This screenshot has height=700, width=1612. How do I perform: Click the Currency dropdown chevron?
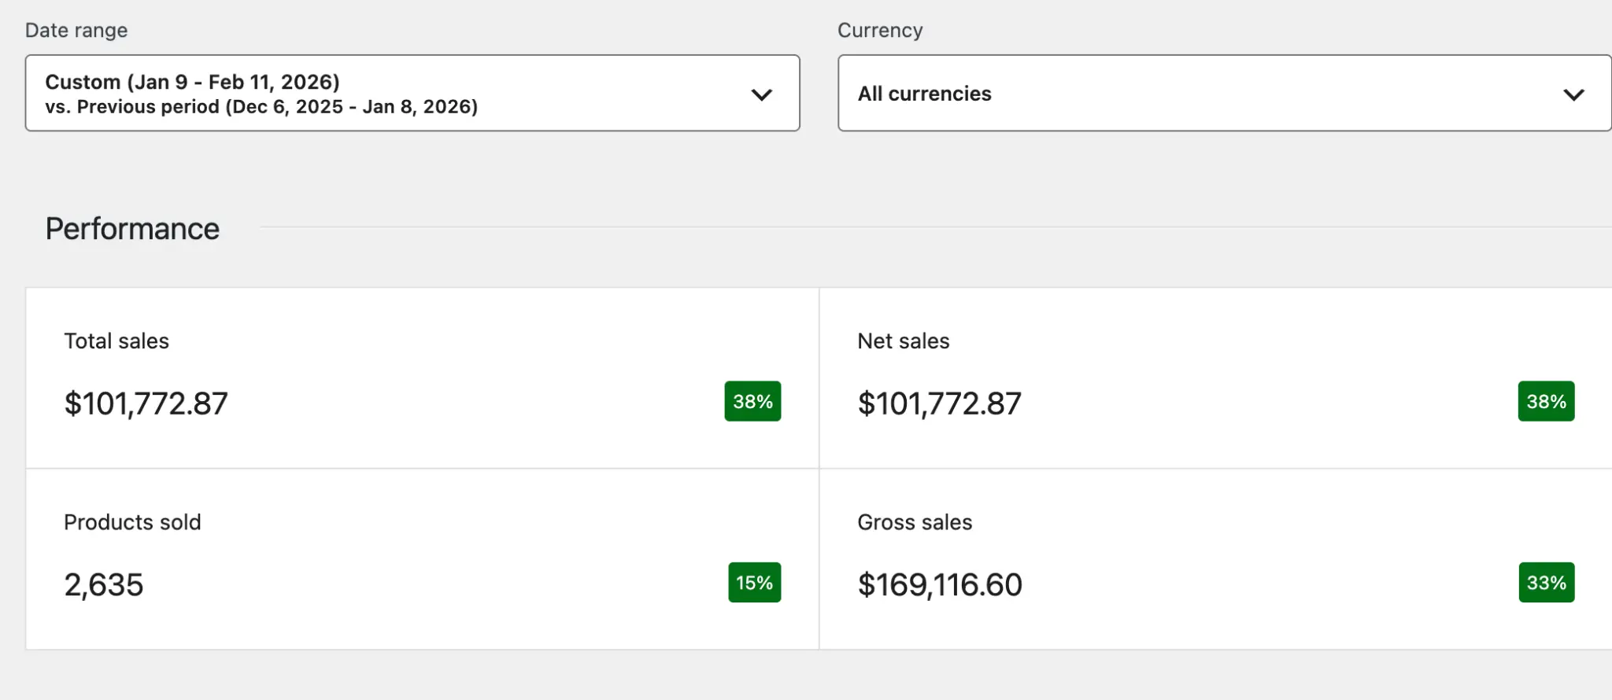[1573, 94]
